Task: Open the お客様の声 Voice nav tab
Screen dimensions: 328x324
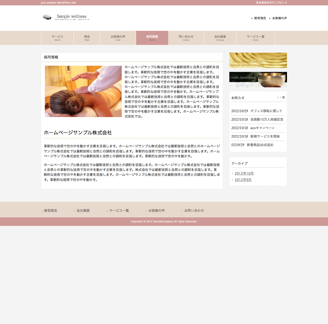Action: click(x=118, y=38)
